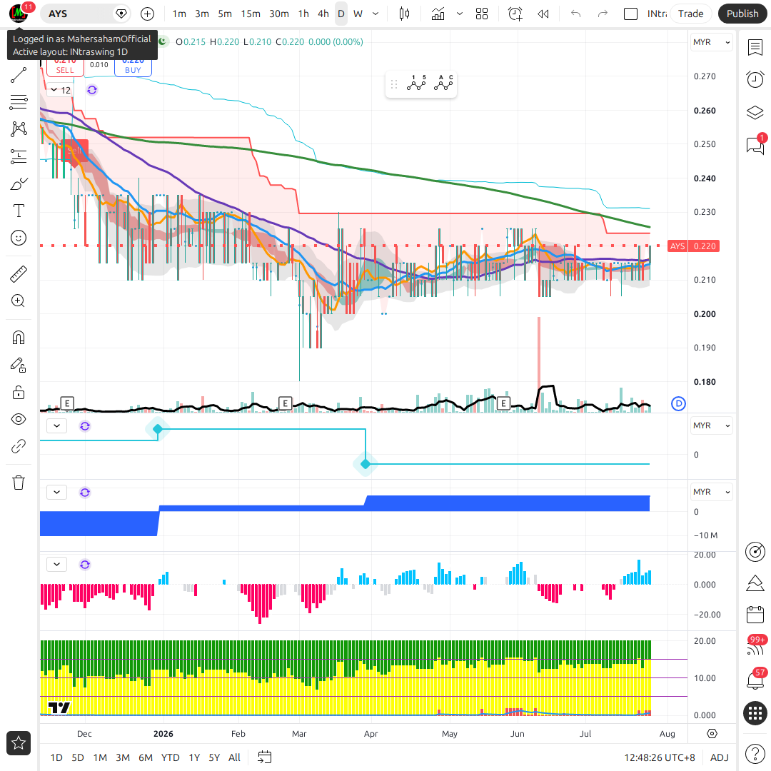771x771 pixels.
Task: Activate the zoom in tool
Action: pos(19,301)
